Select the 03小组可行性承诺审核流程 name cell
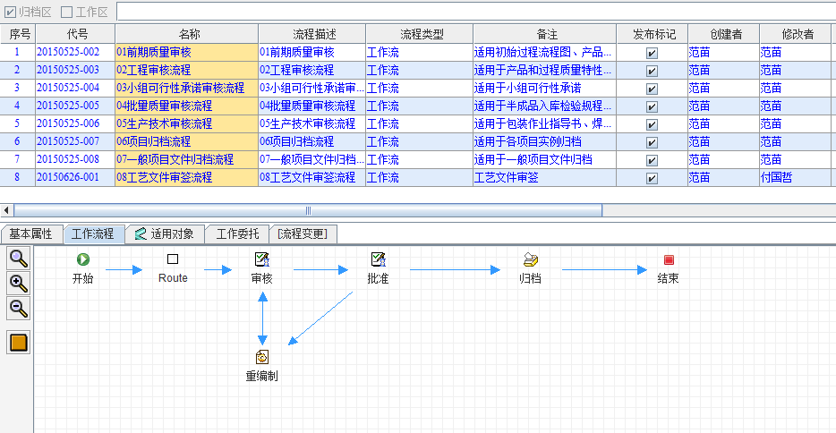The width and height of the screenshot is (836, 433). pos(186,88)
